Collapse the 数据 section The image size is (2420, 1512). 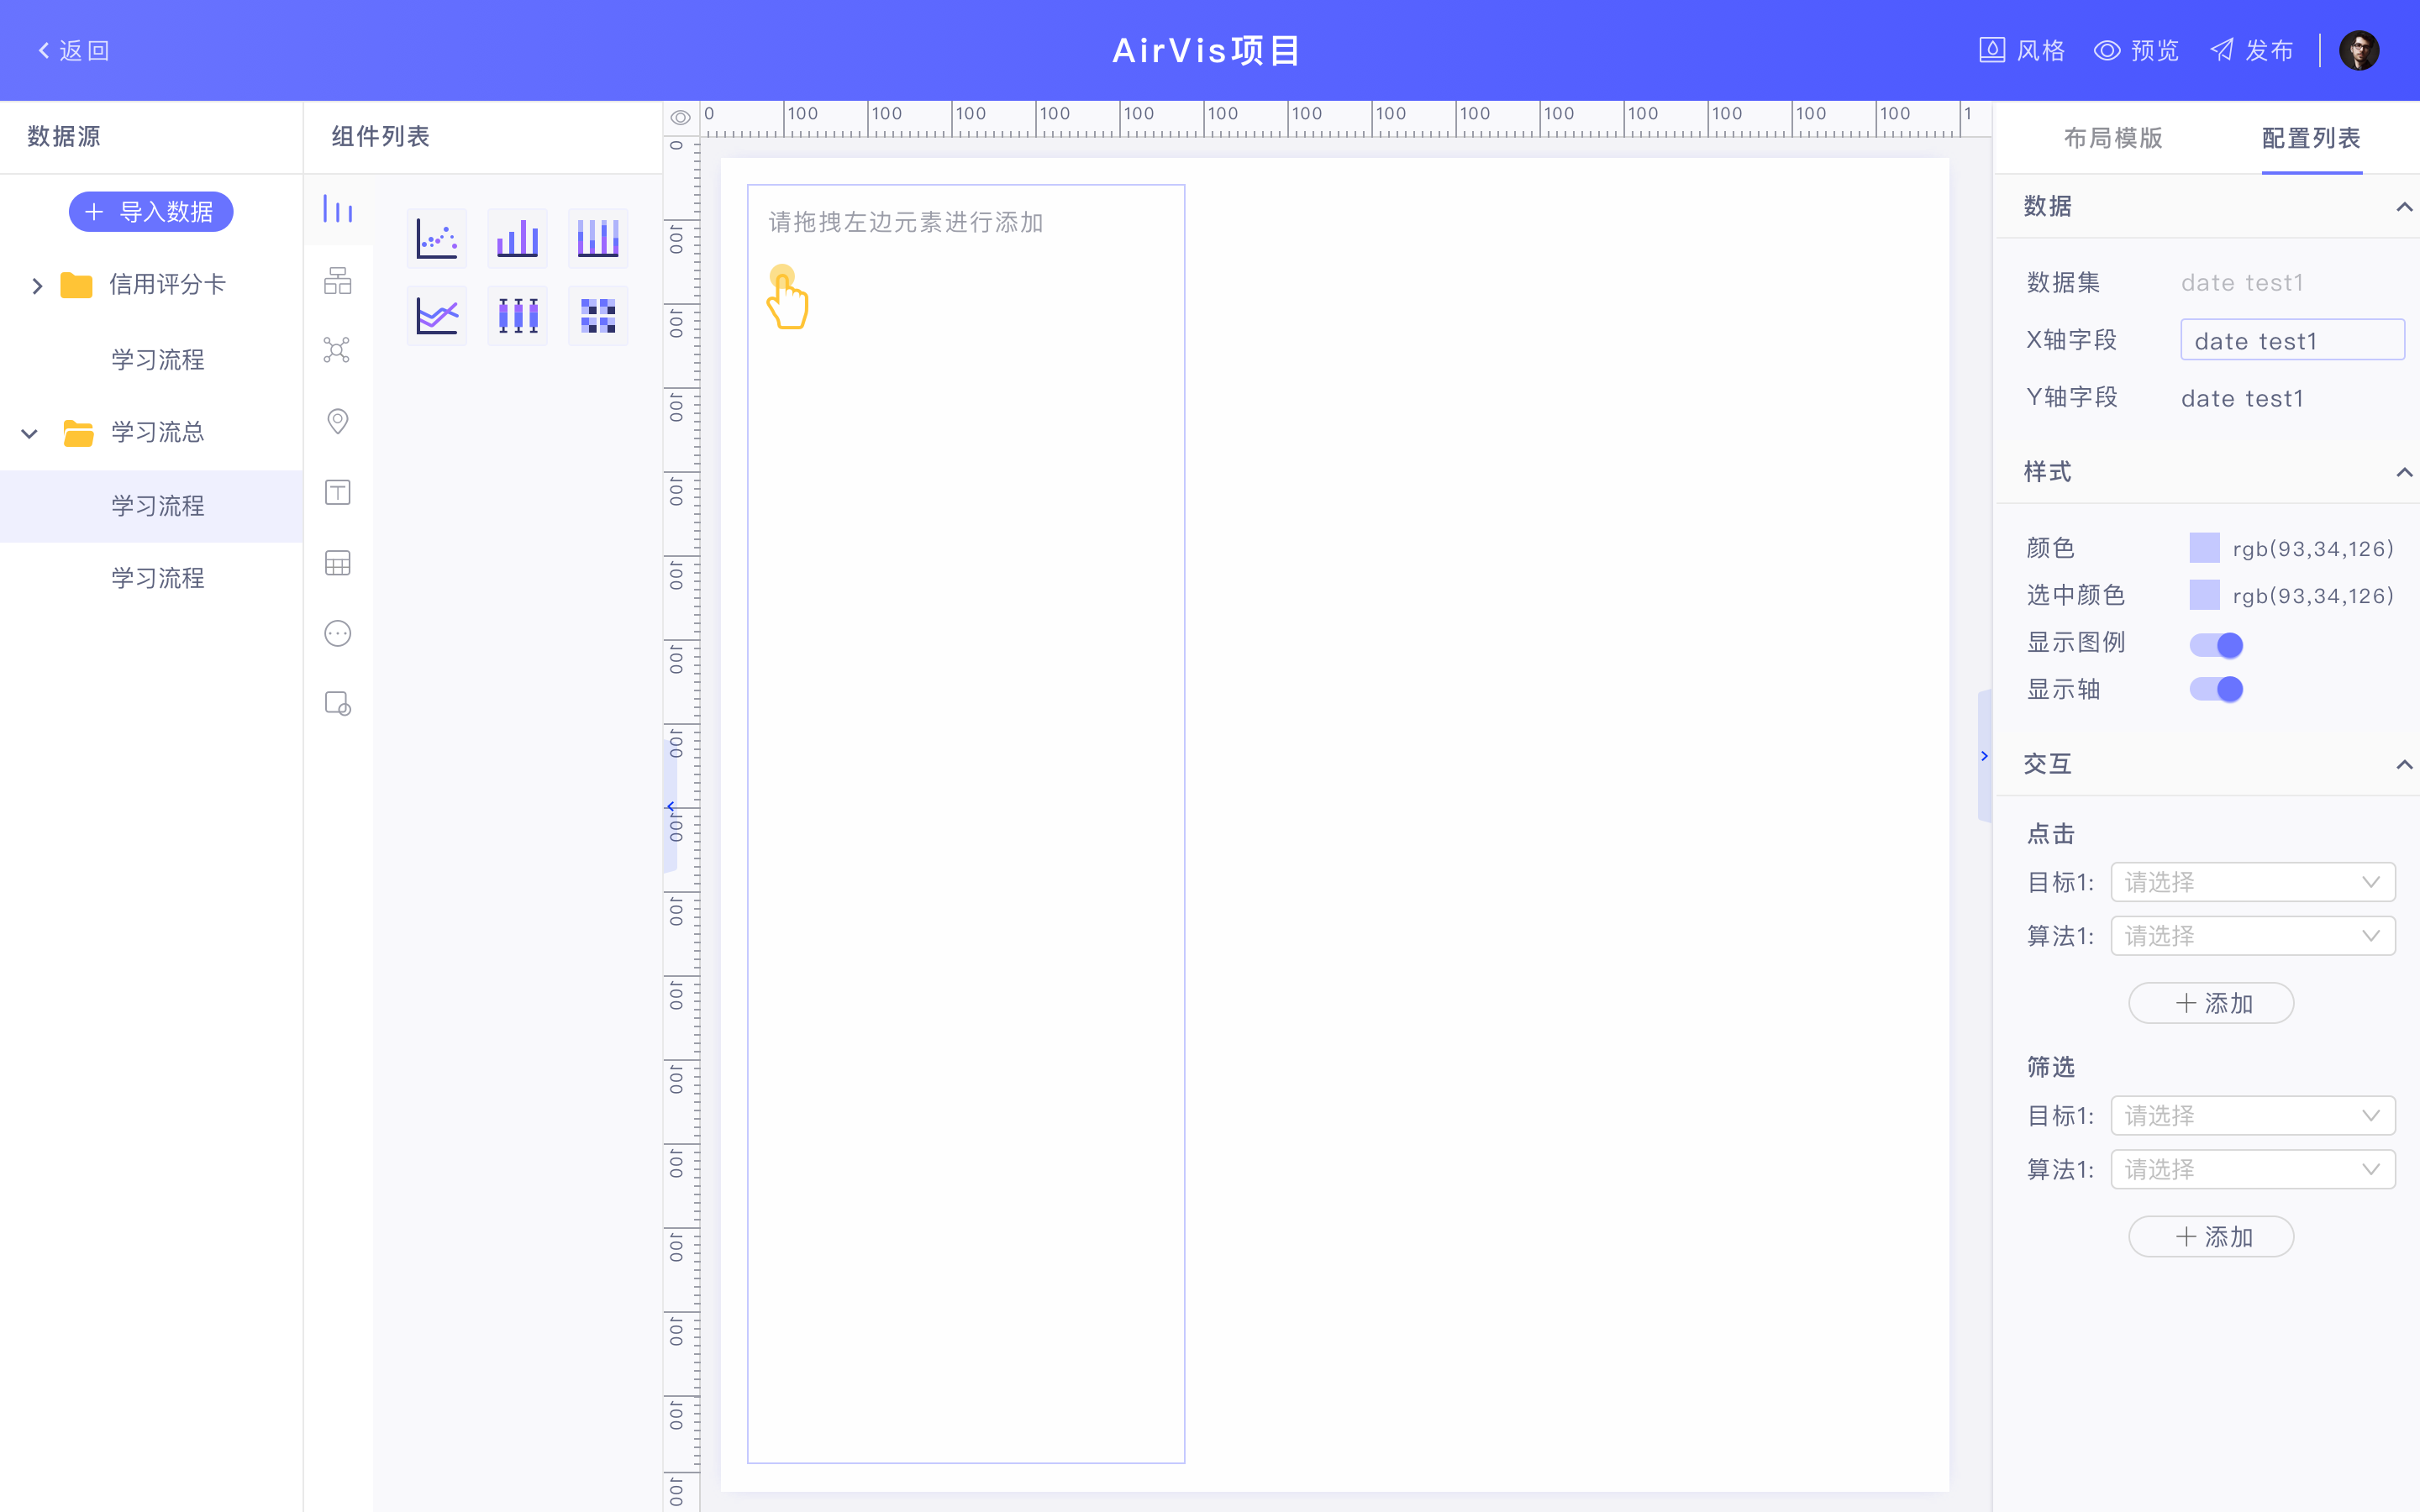point(2404,207)
